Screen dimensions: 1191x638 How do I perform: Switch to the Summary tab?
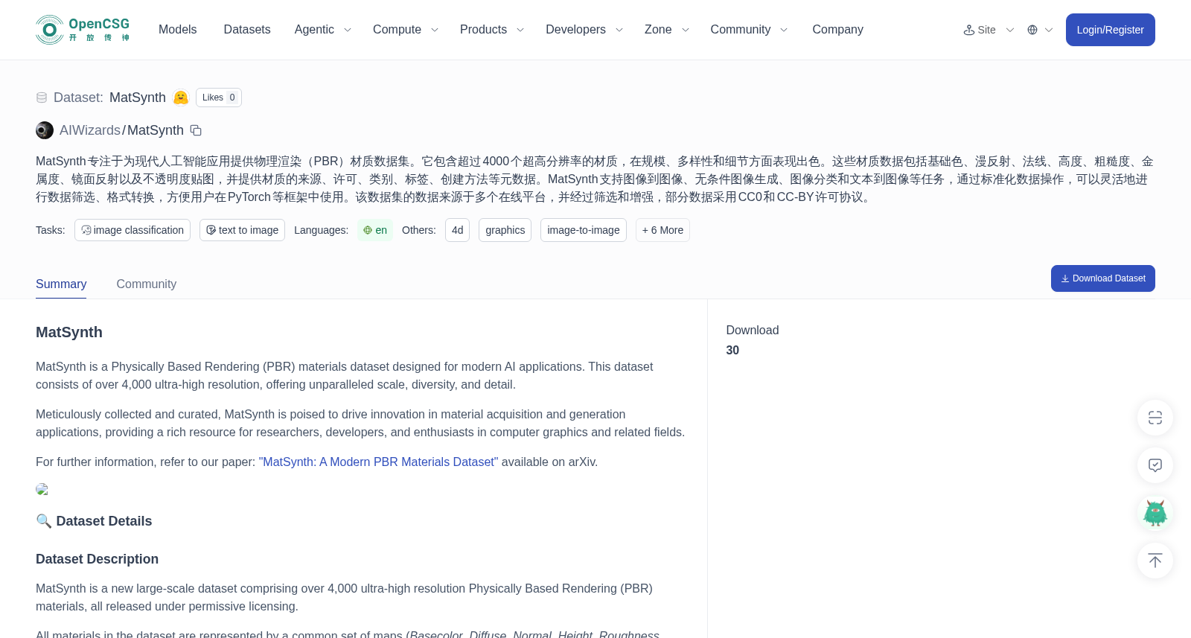pos(61,284)
